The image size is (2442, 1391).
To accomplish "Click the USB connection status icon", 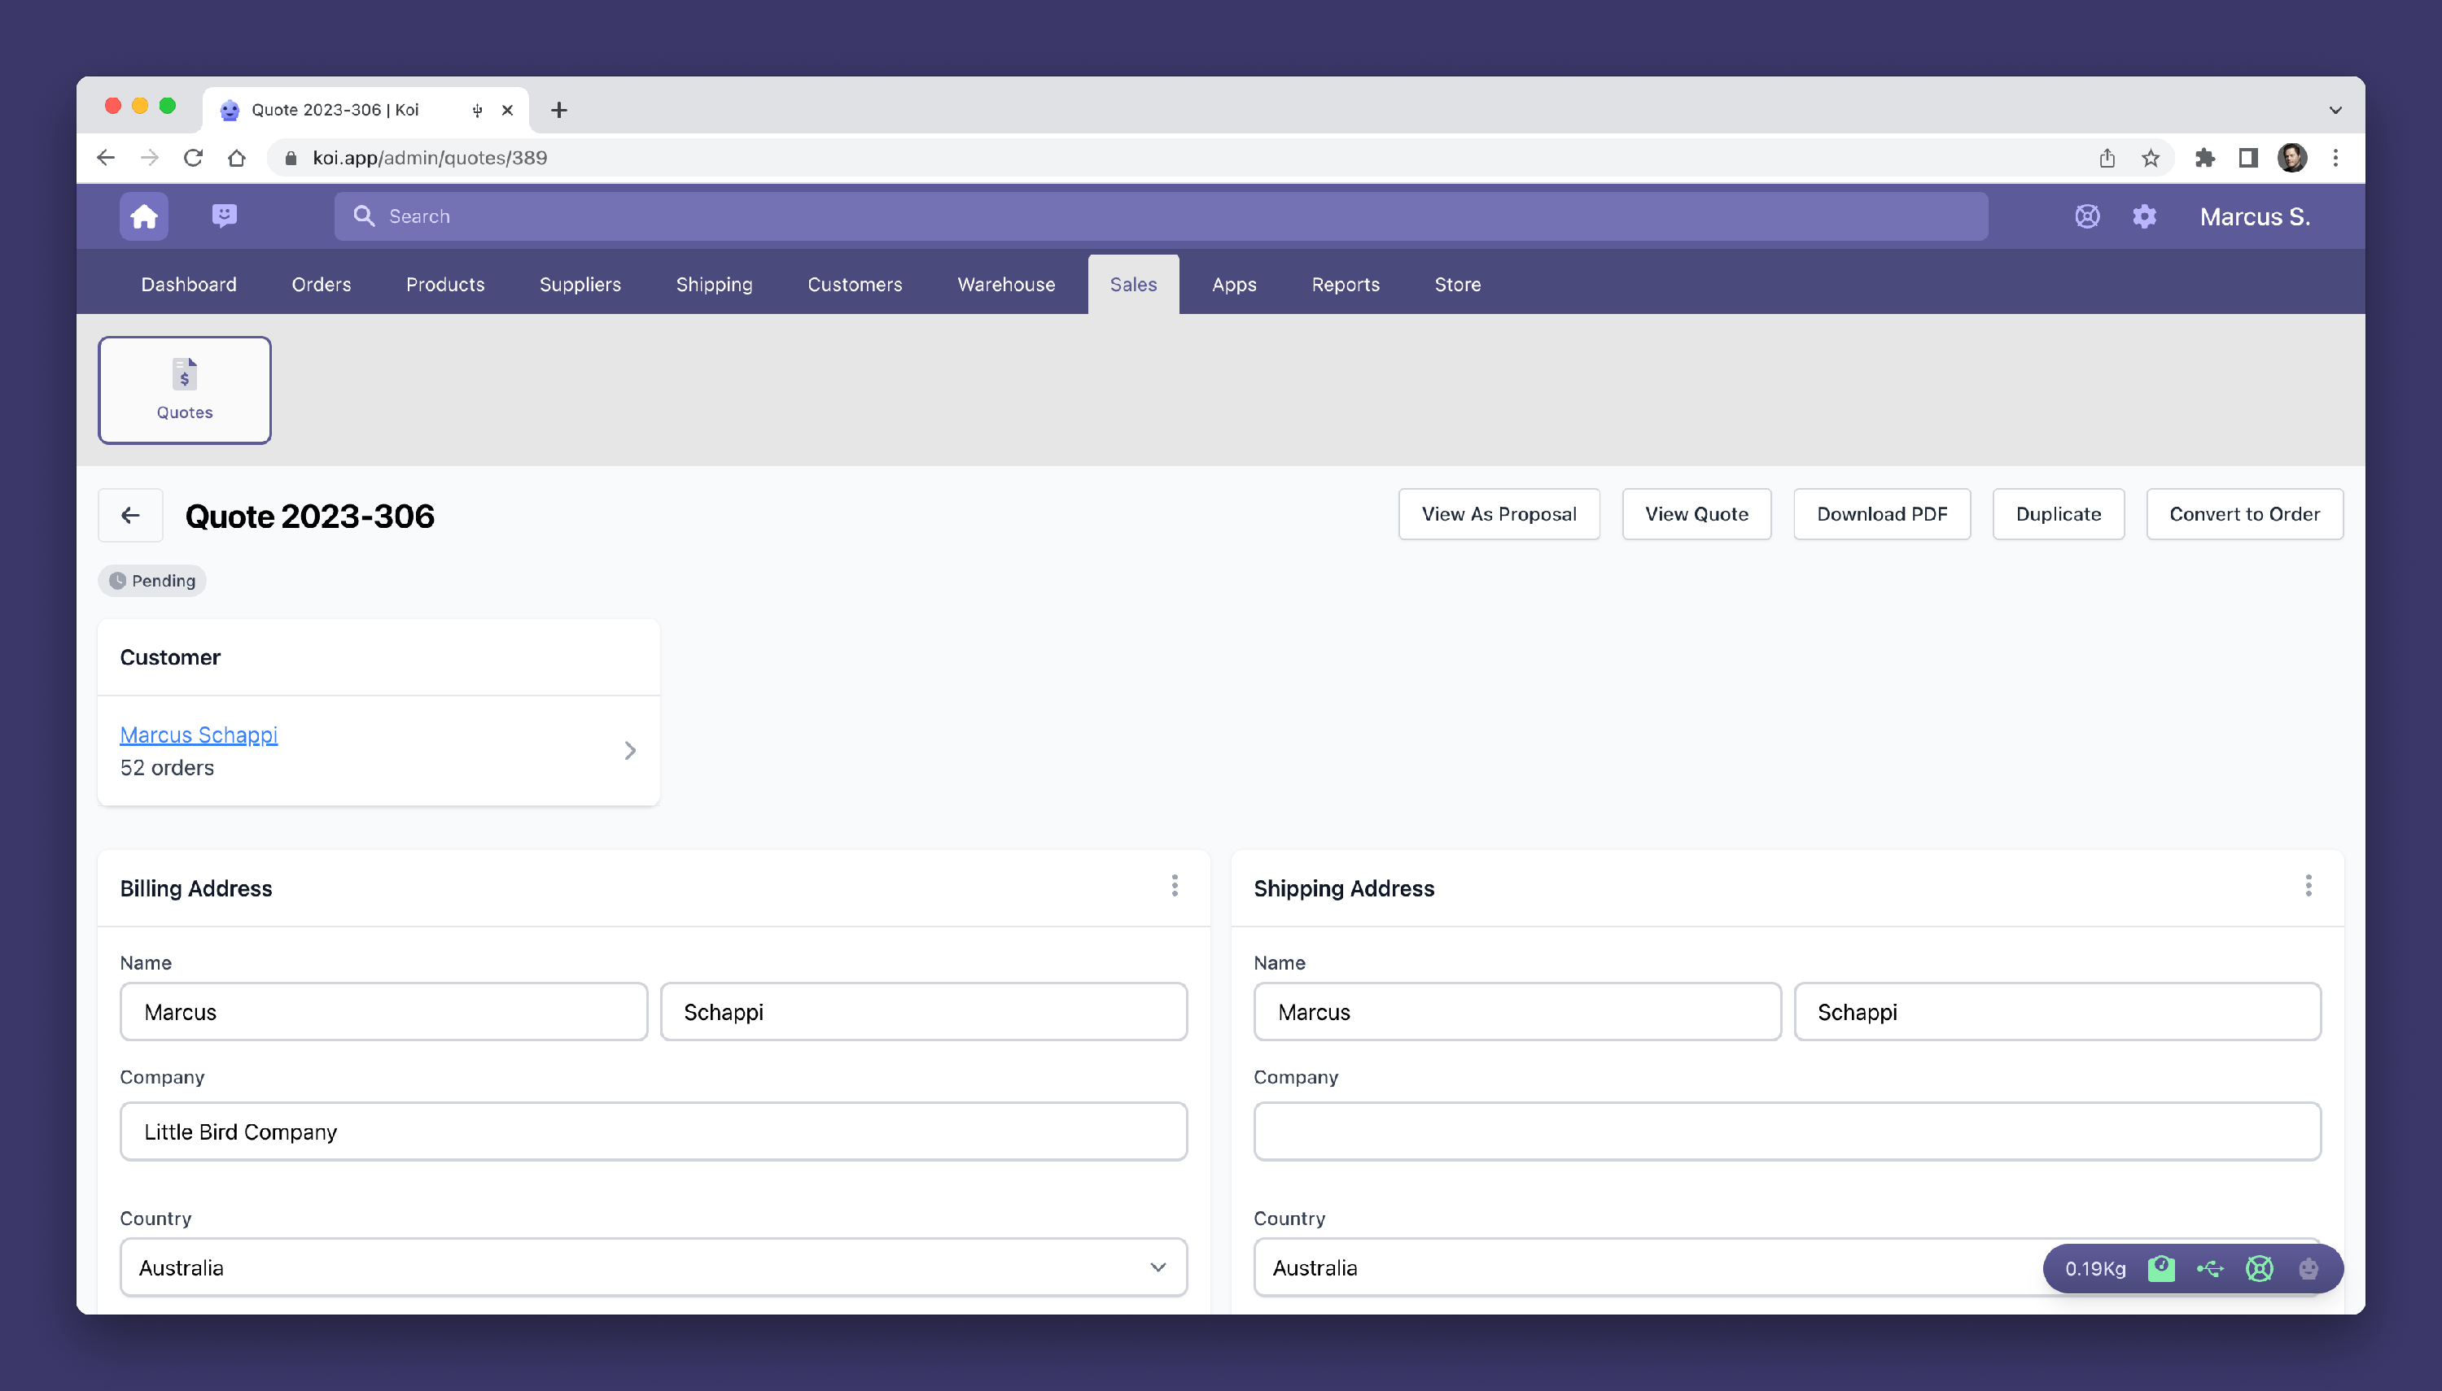I will pos(2210,1269).
